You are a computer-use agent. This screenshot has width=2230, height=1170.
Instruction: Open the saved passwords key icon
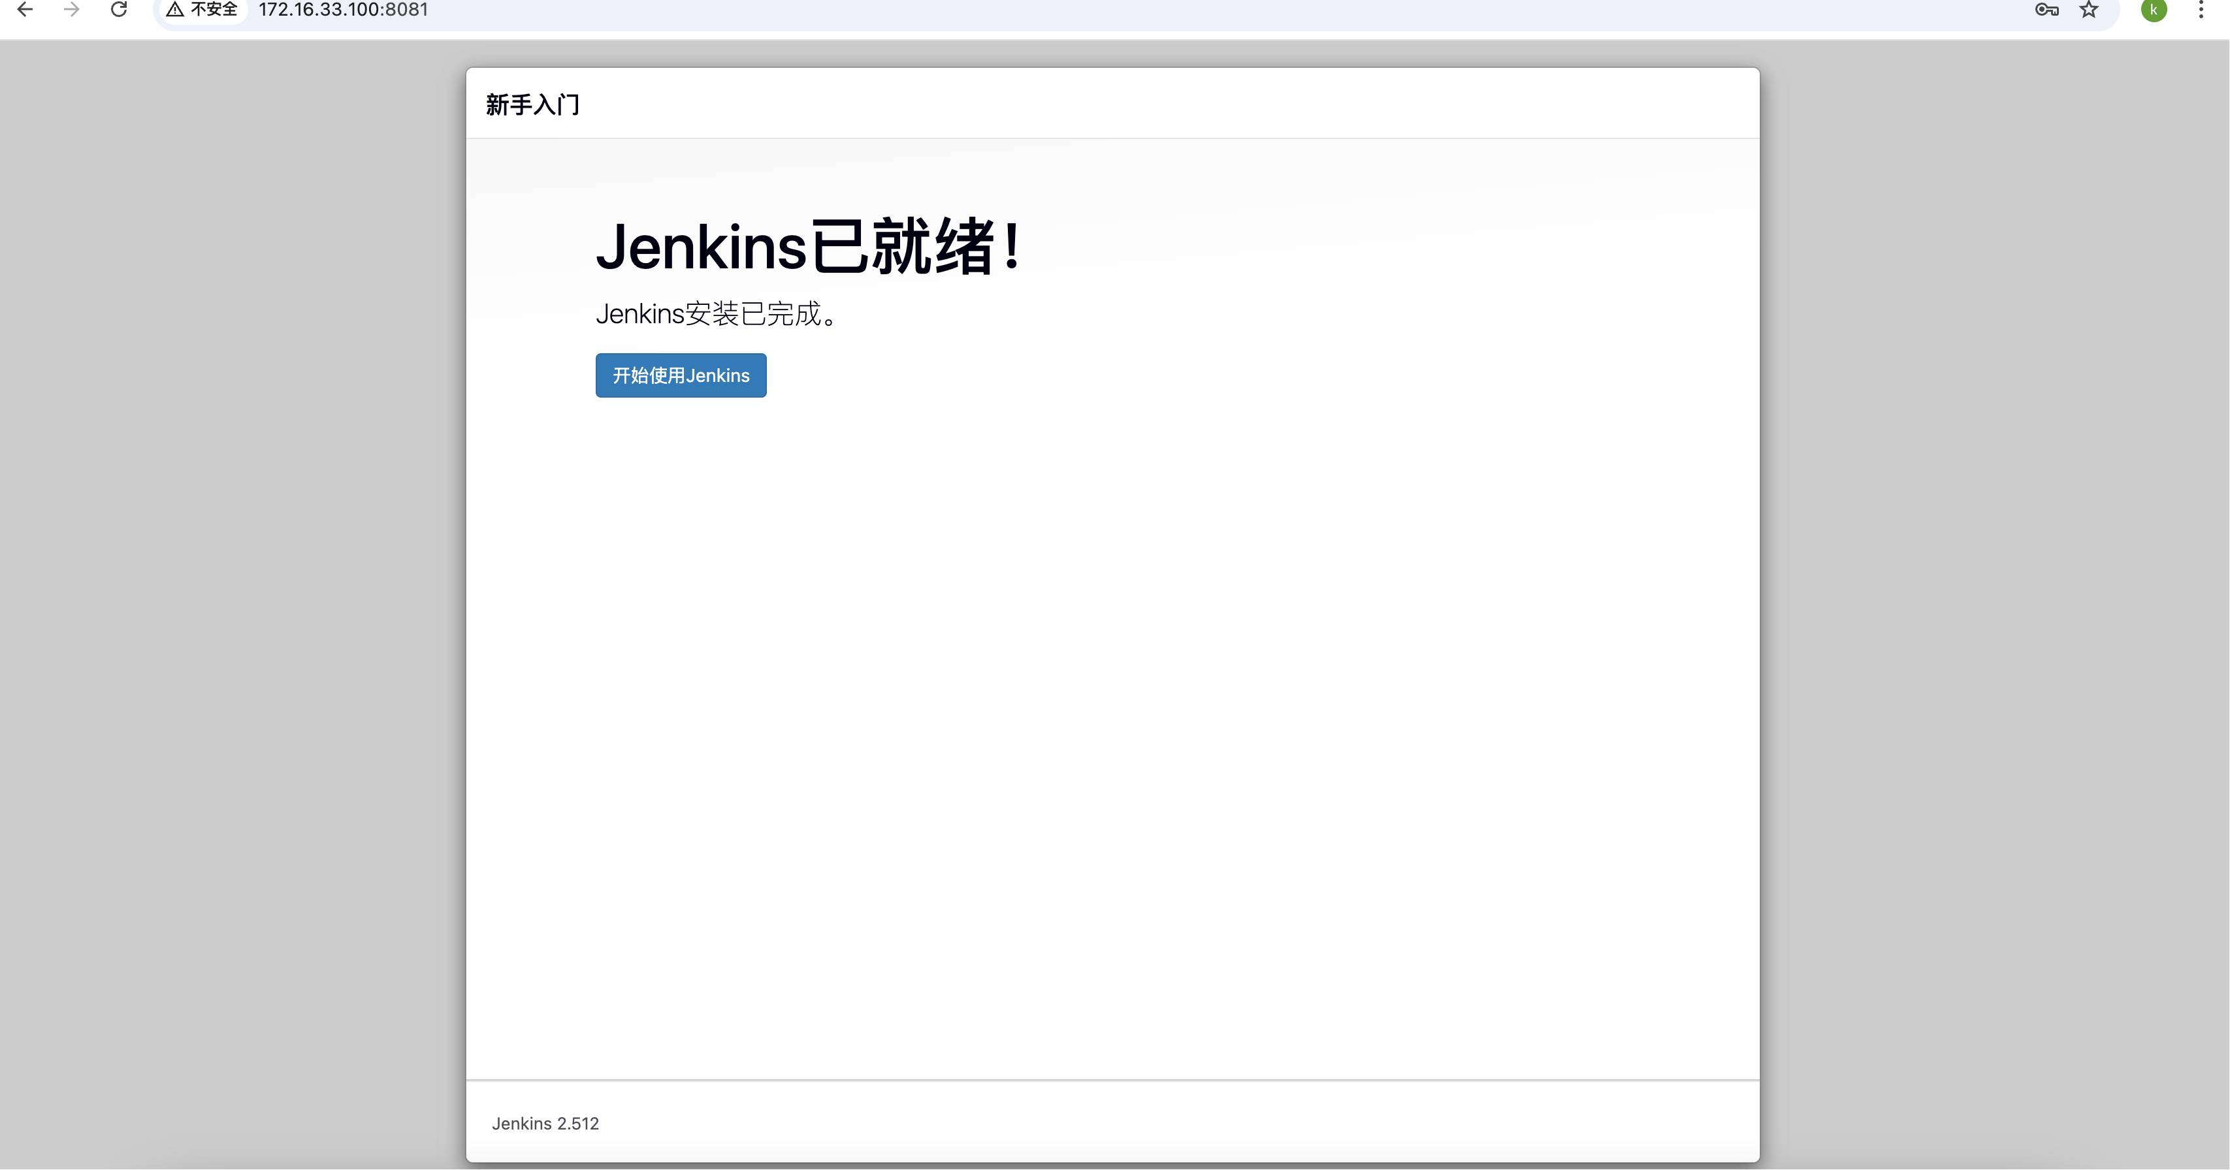tap(2046, 10)
